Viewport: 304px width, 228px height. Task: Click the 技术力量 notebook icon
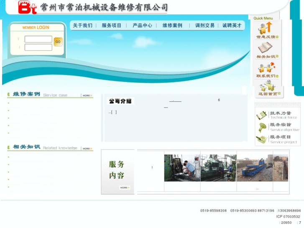(261, 115)
